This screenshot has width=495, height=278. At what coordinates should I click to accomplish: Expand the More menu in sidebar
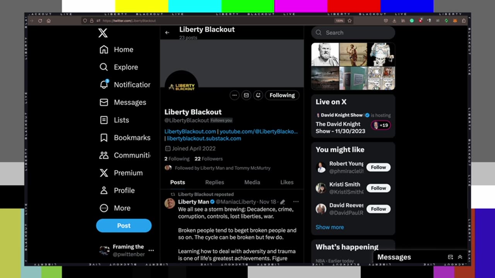(x=115, y=208)
